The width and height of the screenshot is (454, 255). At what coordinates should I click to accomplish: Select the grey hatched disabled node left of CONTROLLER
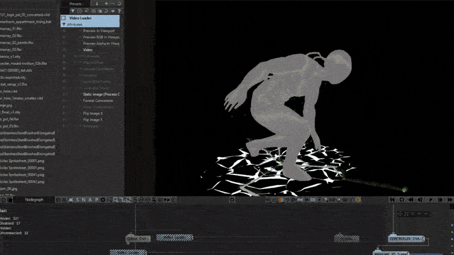tap(347, 239)
